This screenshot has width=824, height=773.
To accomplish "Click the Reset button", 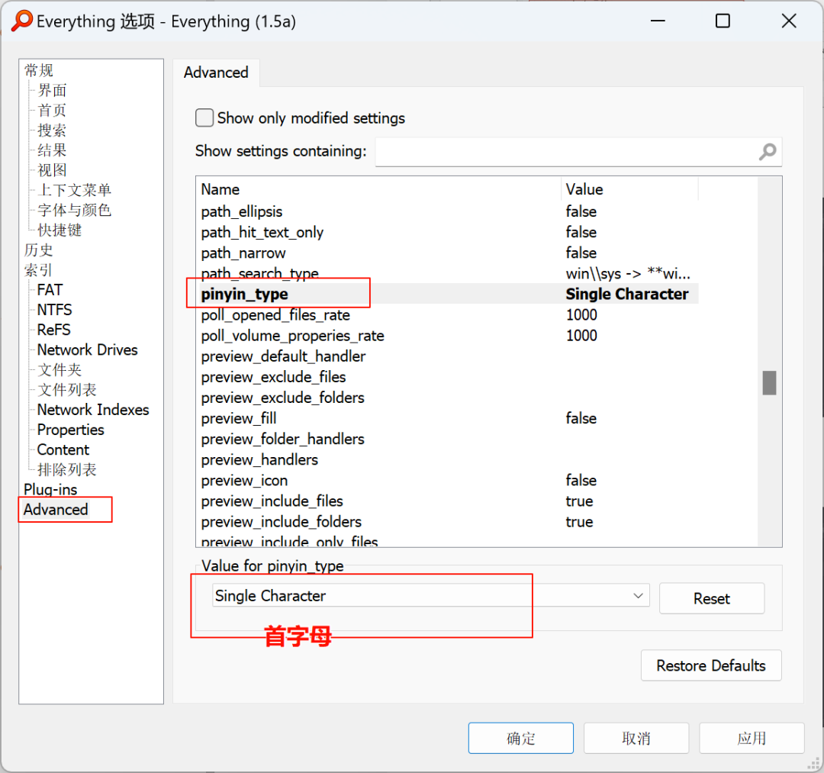I will [x=712, y=598].
